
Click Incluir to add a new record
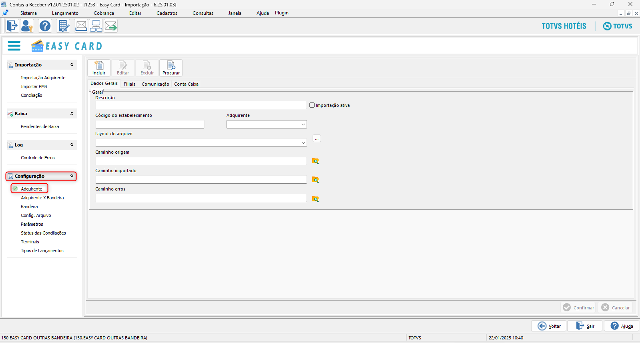(x=99, y=68)
